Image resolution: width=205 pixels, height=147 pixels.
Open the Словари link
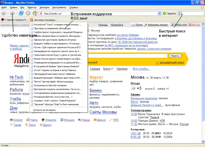[x=95, y=69]
